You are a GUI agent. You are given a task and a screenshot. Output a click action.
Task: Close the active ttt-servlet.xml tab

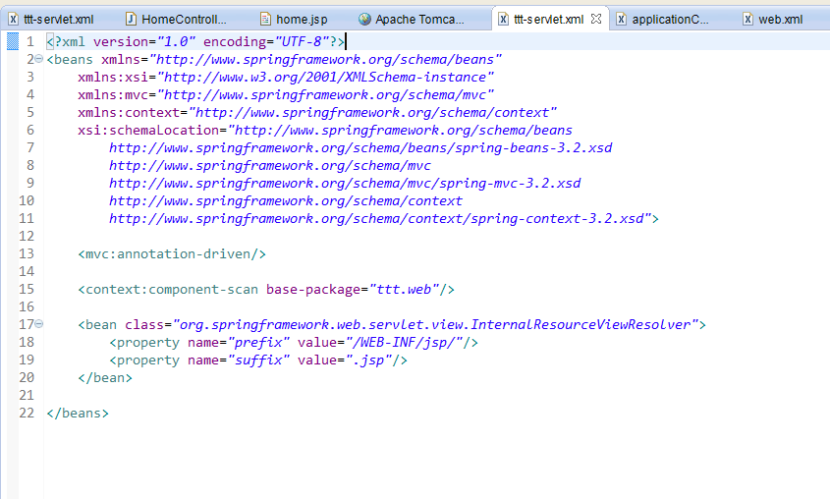point(596,19)
